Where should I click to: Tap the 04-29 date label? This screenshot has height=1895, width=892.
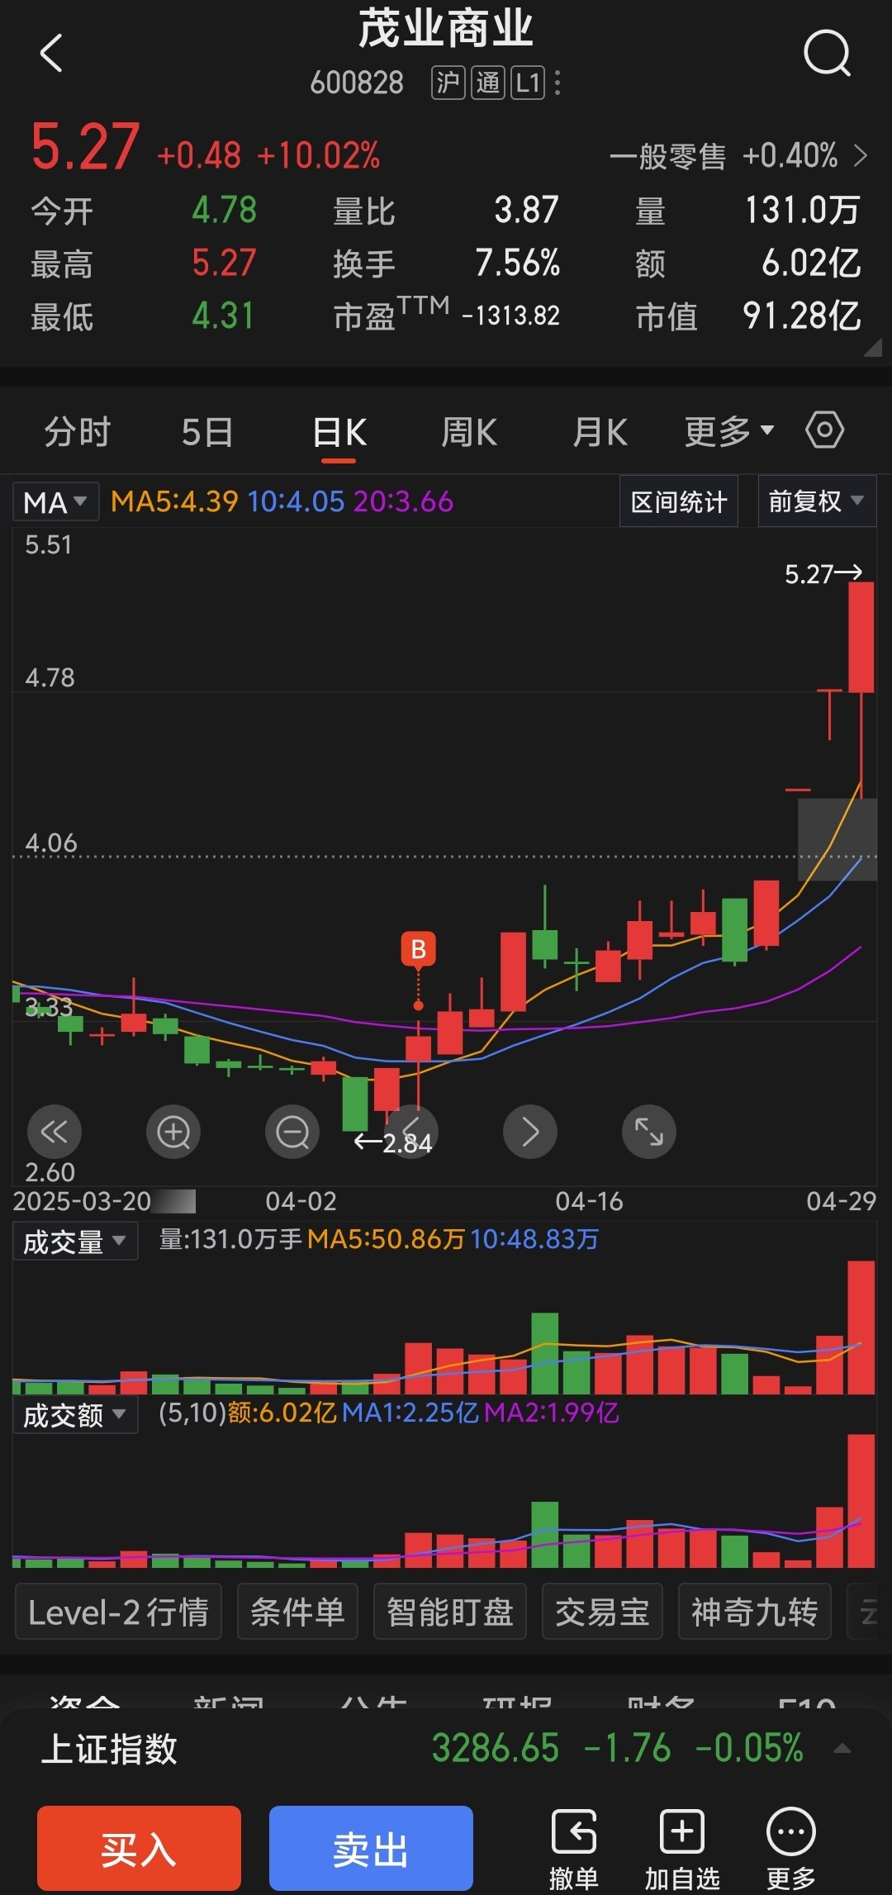point(841,1201)
